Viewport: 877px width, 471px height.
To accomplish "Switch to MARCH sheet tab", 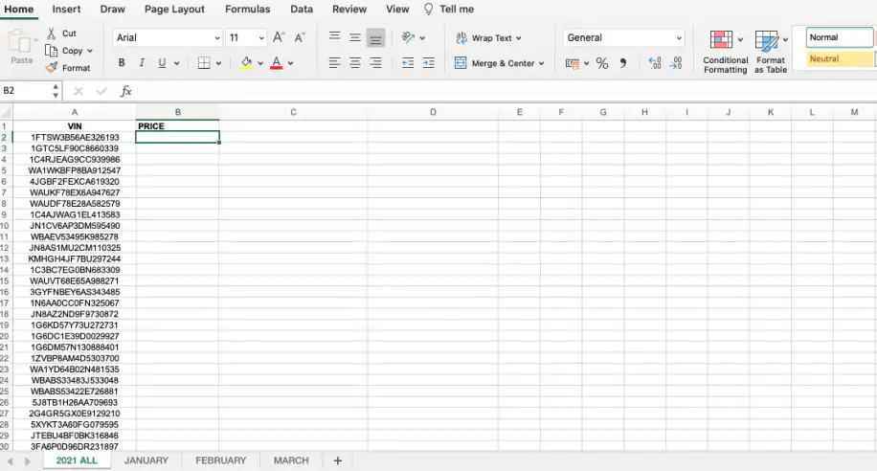I will tap(291, 460).
